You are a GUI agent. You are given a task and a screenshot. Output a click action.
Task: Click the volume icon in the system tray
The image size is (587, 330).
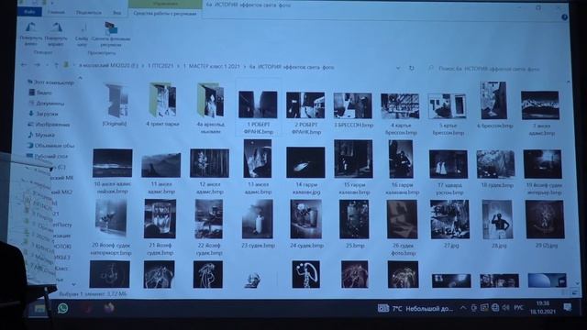pyautogui.click(x=505, y=308)
